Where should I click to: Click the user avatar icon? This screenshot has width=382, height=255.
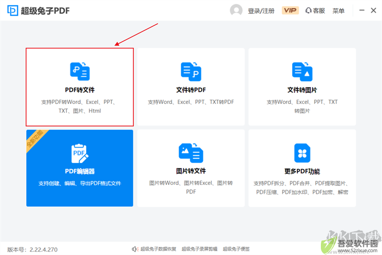coord(236,10)
